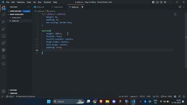The image size is (187, 105).
Task: Click the taskbar Search box
Action: coord(68,101)
